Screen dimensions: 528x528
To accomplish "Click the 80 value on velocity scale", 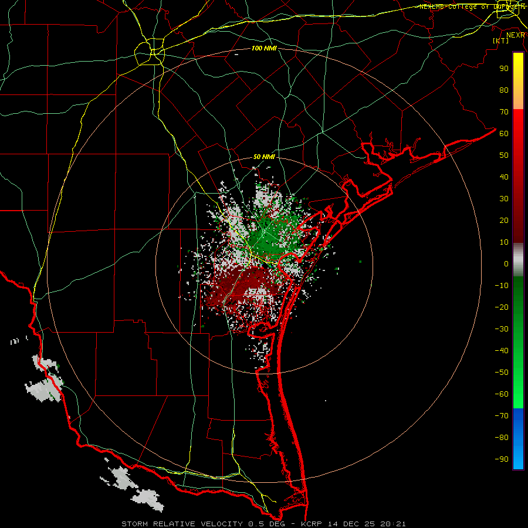I will point(504,90).
